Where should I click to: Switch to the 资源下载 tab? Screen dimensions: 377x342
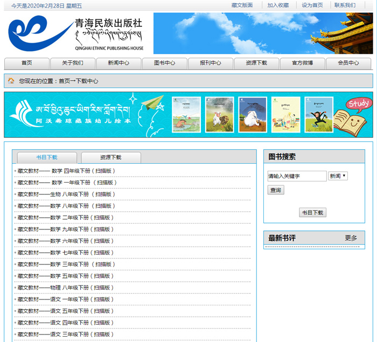[x=111, y=157]
